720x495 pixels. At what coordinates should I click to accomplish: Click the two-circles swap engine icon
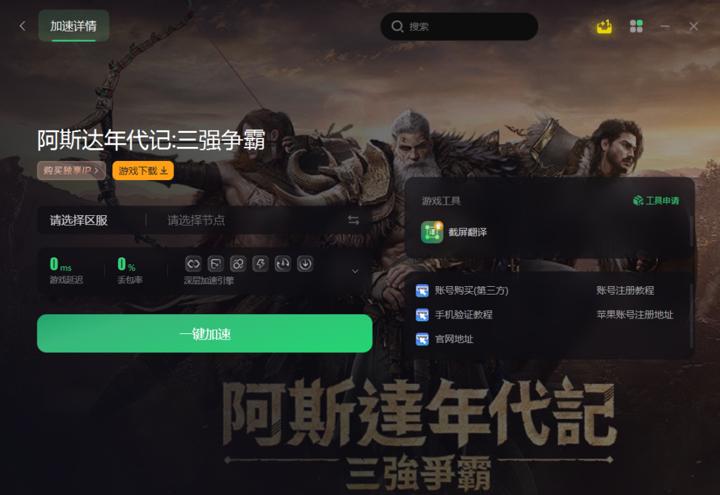238,264
